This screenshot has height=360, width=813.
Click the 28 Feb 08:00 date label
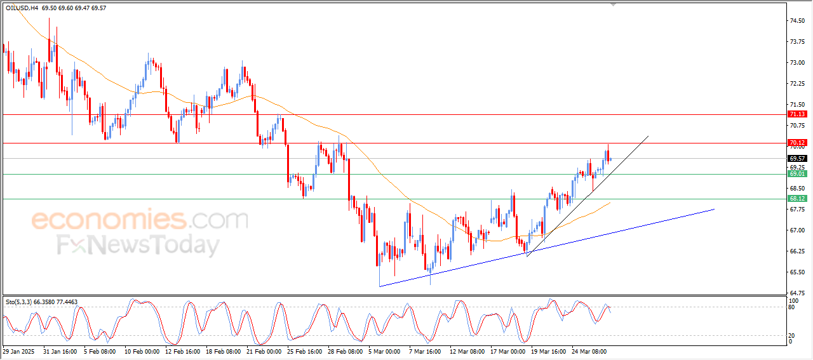click(x=345, y=350)
